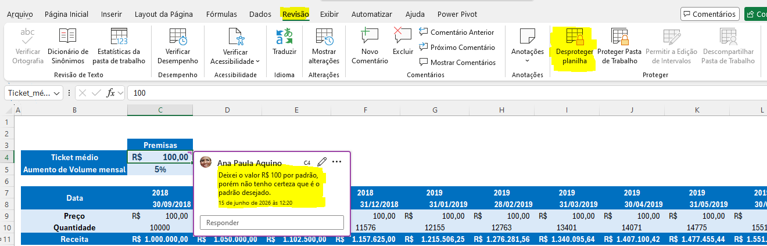This screenshot has height=246, width=767.
Task: Open Power Pivot tab
Action: [457, 13]
